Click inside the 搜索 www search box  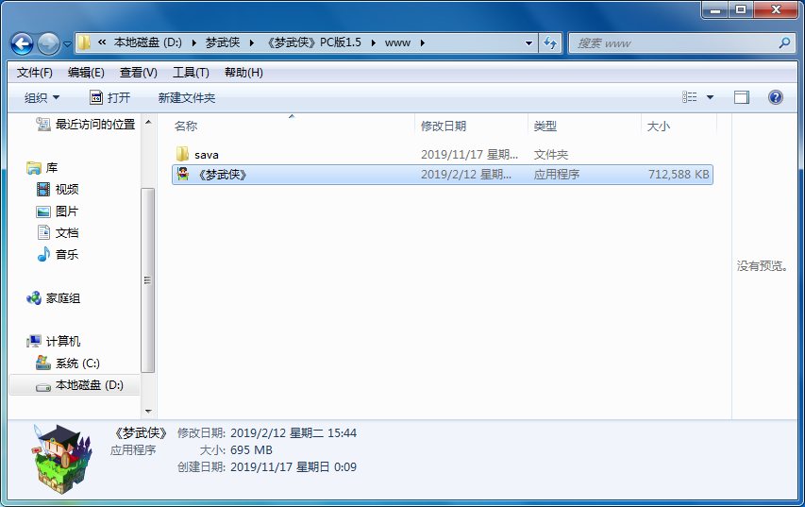pyautogui.click(x=670, y=43)
